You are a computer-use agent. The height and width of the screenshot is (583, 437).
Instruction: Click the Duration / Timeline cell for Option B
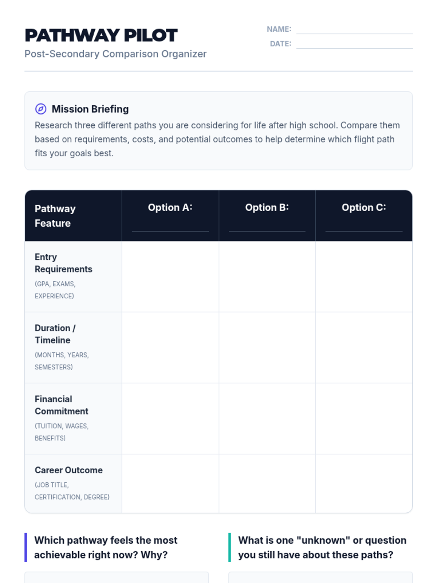pyautogui.click(x=267, y=348)
